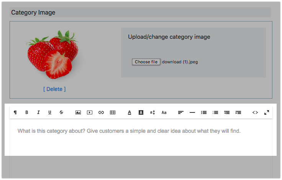Insert an image into the description
The width and height of the screenshot is (282, 180).
point(78,112)
